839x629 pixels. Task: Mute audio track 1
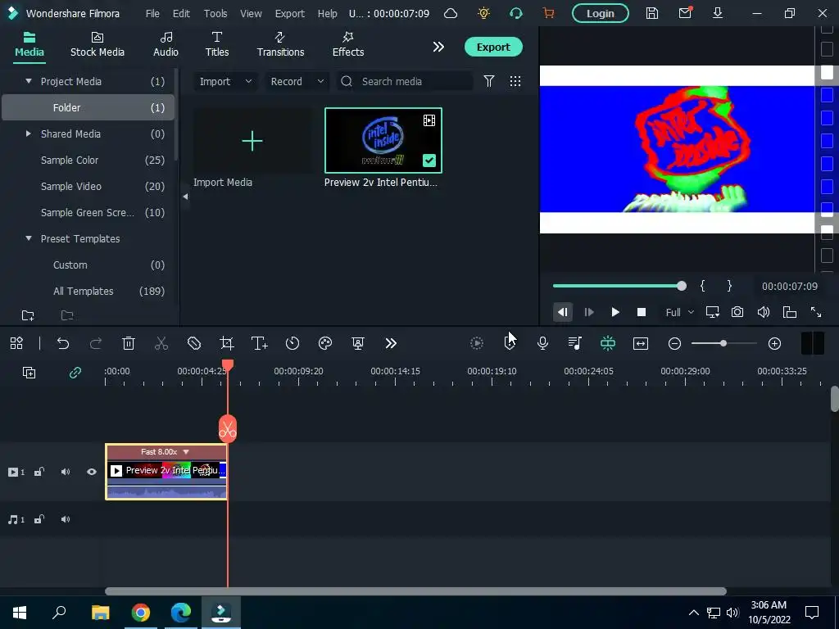[66, 519]
